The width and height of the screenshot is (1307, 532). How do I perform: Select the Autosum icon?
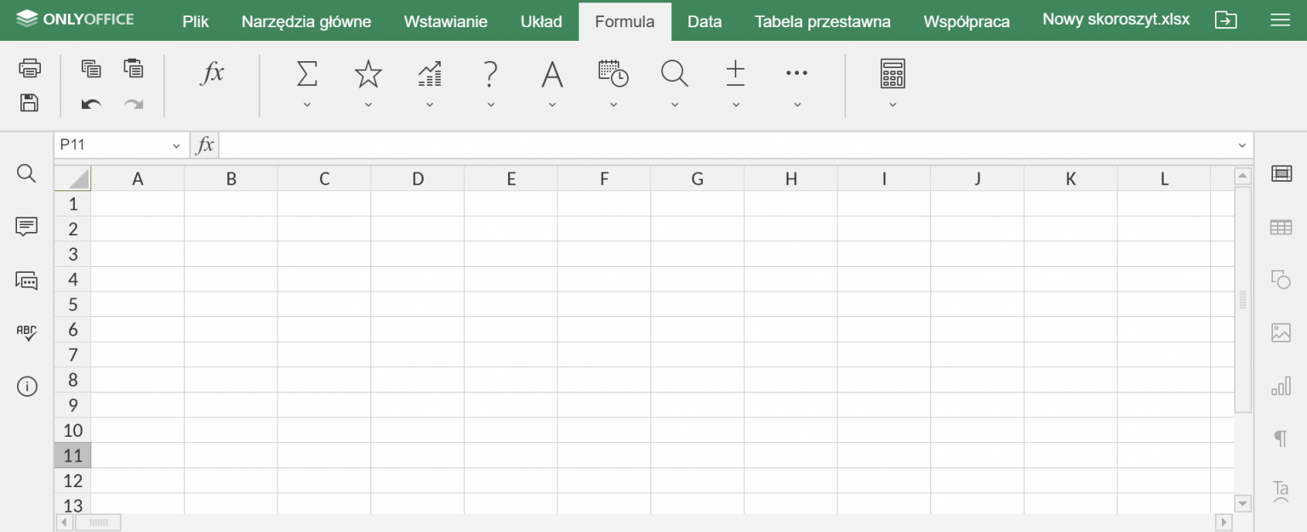point(306,75)
